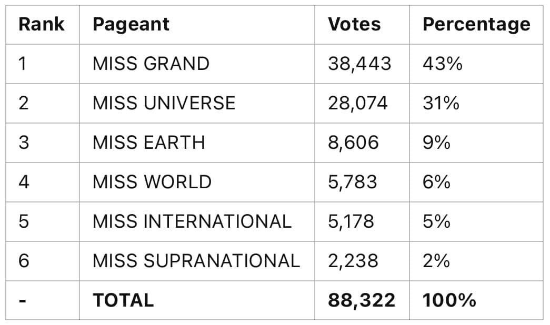This screenshot has width=550, height=325.
Task: Select the 31% percentage cell
Action: point(441,103)
